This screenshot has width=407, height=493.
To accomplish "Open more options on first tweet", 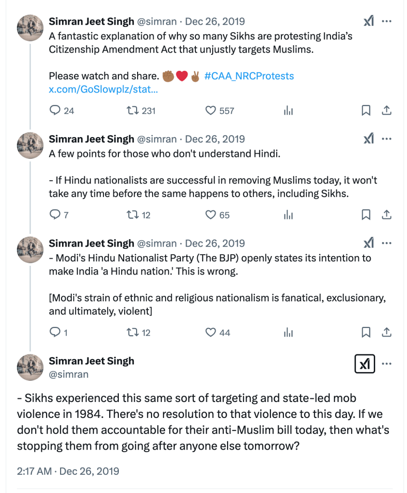I will pos(386,22).
